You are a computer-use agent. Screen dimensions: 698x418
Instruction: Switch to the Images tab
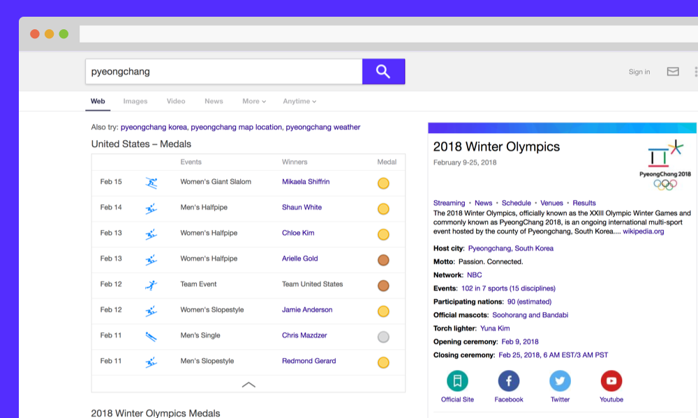click(x=135, y=101)
